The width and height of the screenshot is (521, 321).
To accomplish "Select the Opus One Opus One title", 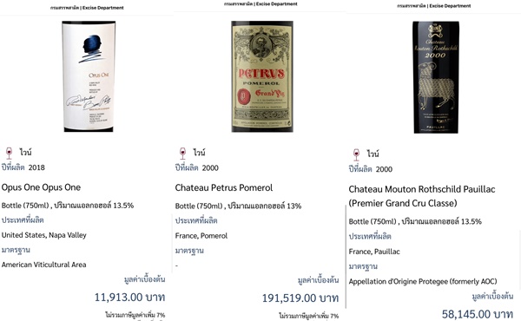I will 41,187.
